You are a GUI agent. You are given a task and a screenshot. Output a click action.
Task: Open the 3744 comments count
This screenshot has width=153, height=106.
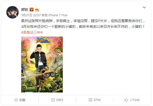pos(97,100)
